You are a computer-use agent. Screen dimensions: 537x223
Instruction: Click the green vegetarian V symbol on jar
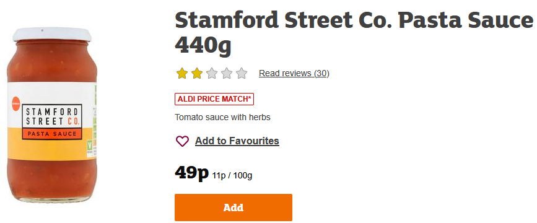90,145
